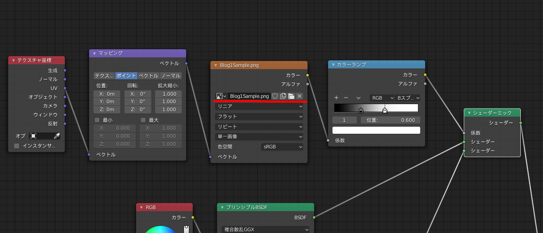Open the 複合散乱GGX distribution dropdown
Image resolution: width=543 pixels, height=233 pixels.
coord(266,229)
